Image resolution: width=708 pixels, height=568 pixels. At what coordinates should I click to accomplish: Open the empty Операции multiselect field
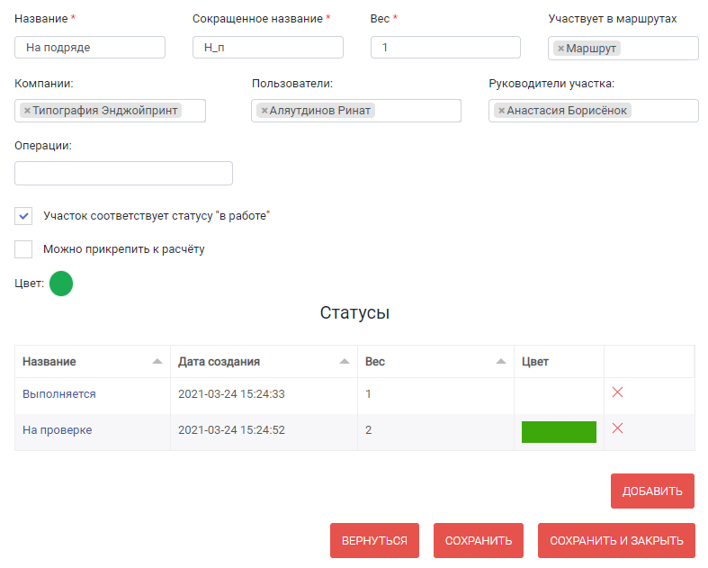tap(124, 173)
